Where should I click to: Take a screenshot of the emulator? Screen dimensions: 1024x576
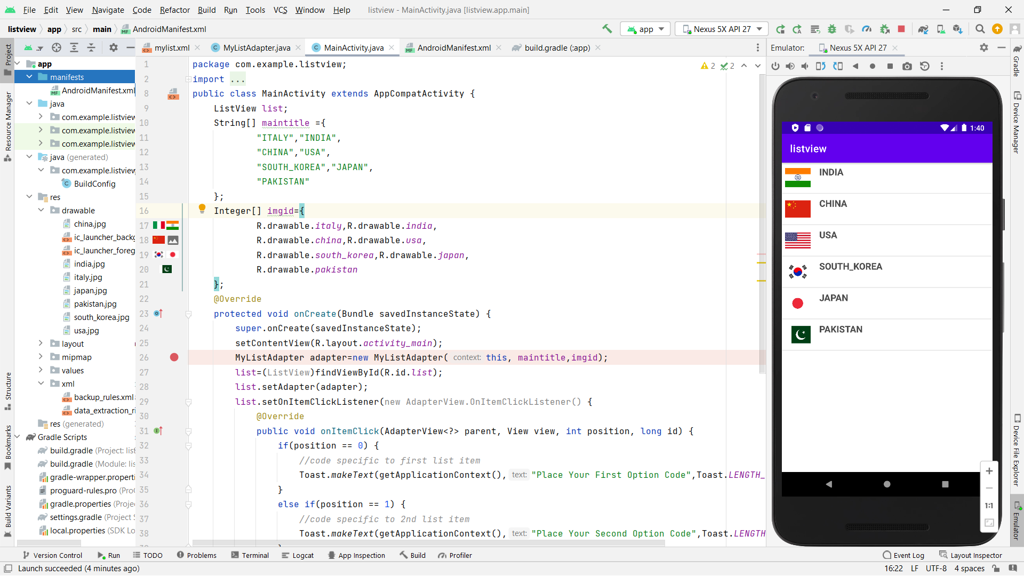907,66
